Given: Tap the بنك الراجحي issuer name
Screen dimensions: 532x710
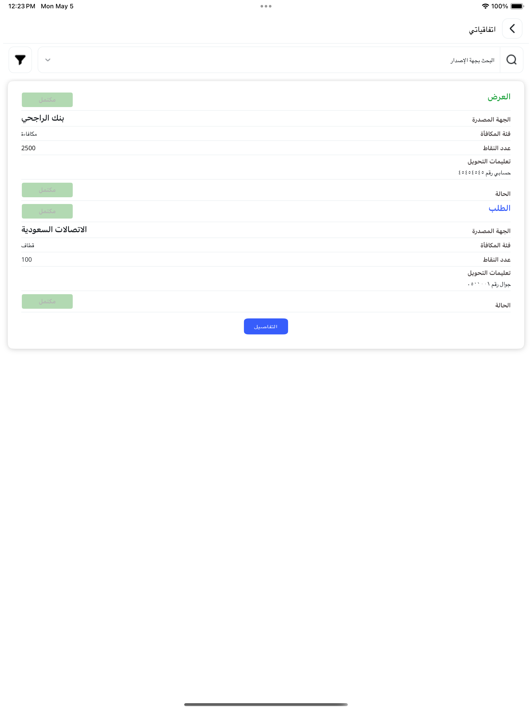Looking at the screenshot, I should point(43,118).
